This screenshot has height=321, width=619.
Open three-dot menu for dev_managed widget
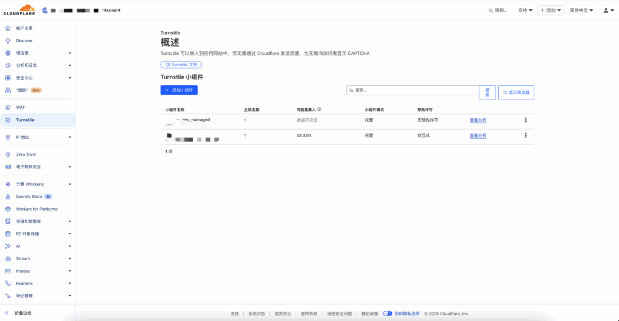click(x=525, y=120)
